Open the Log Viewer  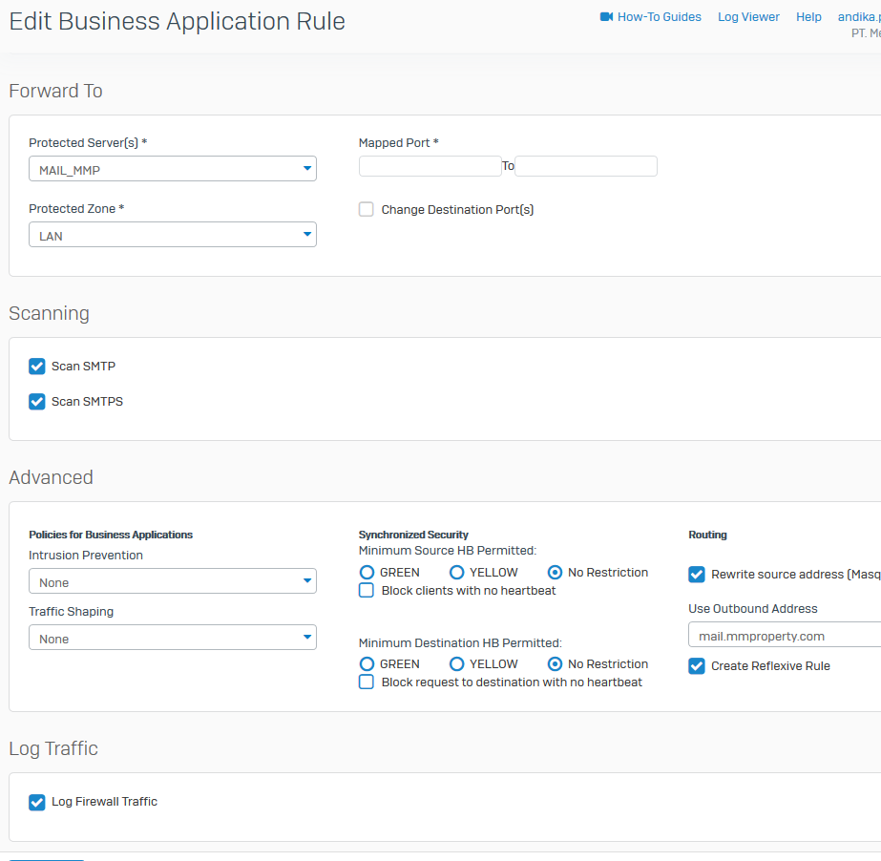tap(748, 17)
